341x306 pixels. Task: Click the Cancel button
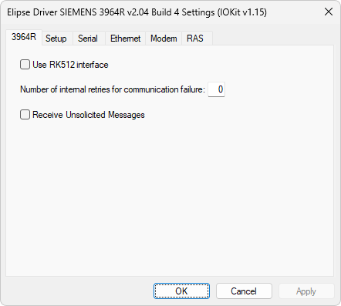(244, 291)
